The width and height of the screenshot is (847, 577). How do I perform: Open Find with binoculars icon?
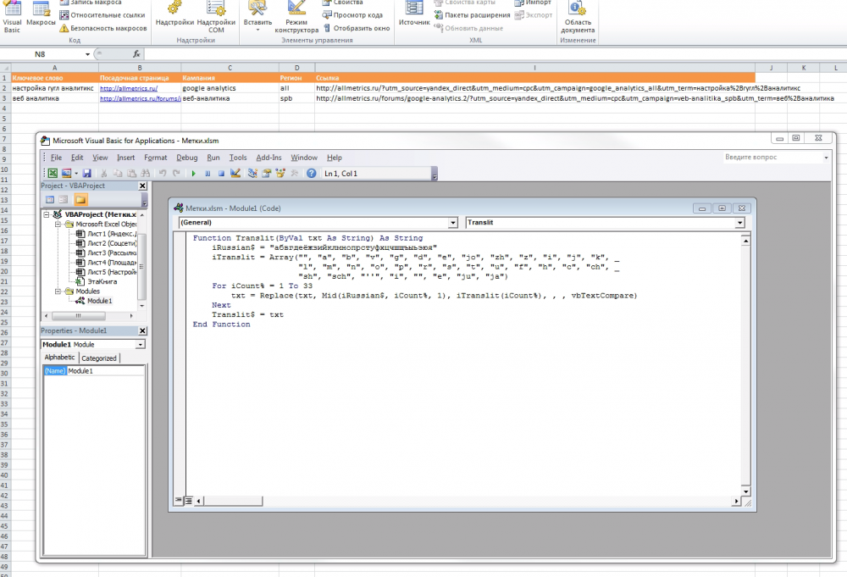point(146,174)
